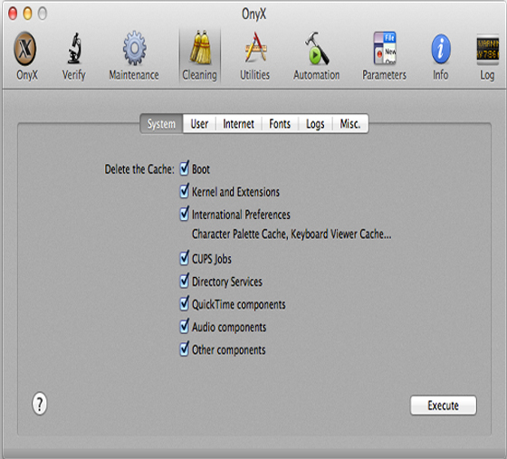Open the Automation hammer icon

click(x=317, y=49)
